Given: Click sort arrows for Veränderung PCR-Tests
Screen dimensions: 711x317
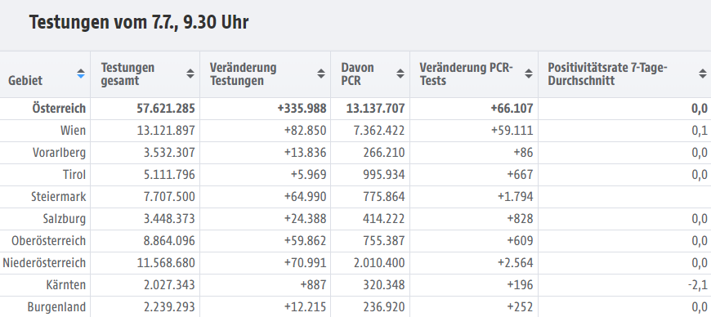Looking at the screenshot, I should pos(528,74).
